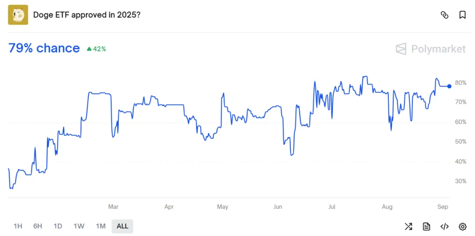Viewport: 475px width, 236px height.
Task: Bookmark the Doge ETF market
Action: point(462,15)
